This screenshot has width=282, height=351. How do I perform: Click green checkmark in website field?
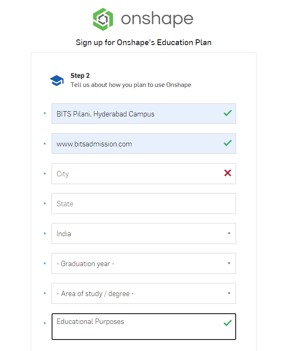(x=227, y=143)
